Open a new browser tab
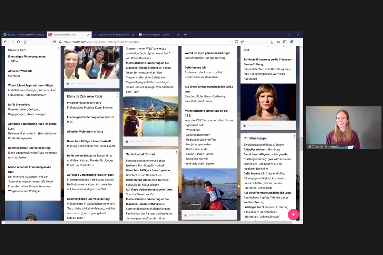The image size is (383, 255). pos(185,34)
